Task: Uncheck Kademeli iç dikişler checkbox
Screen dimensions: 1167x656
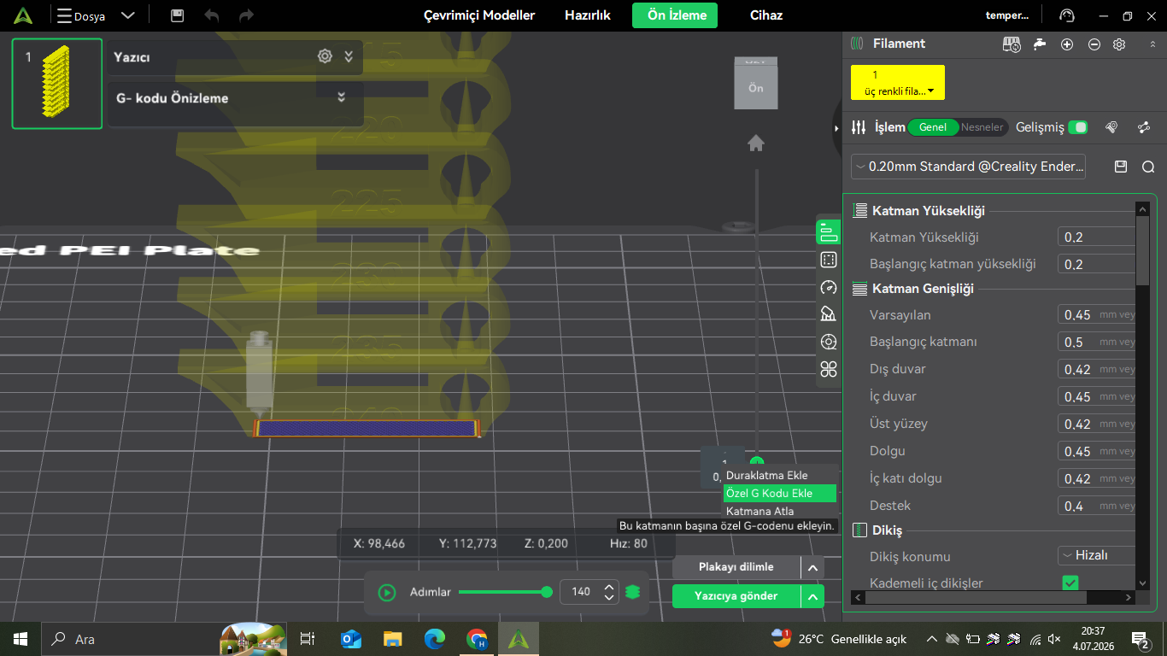Action: [1070, 583]
